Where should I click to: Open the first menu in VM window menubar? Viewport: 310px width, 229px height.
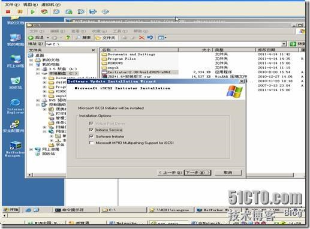(x=12, y=4)
